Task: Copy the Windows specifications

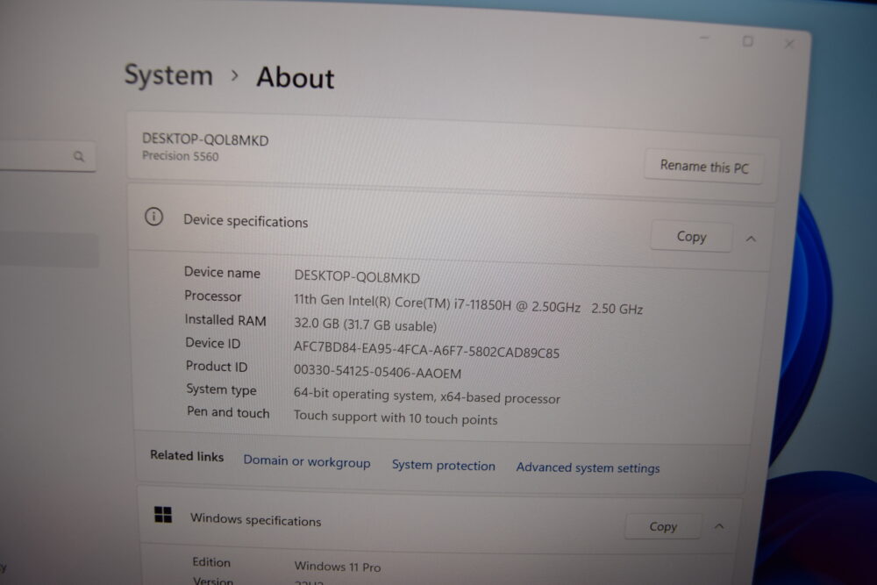Action: tap(663, 526)
